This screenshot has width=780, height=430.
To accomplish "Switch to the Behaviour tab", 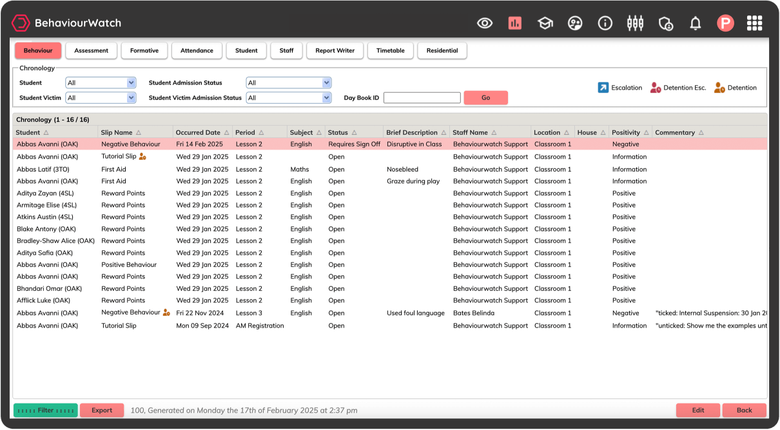I will pos(38,51).
